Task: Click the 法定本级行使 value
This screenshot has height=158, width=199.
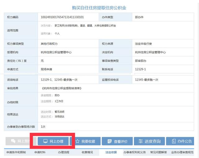Action: click(x=143, y=44)
